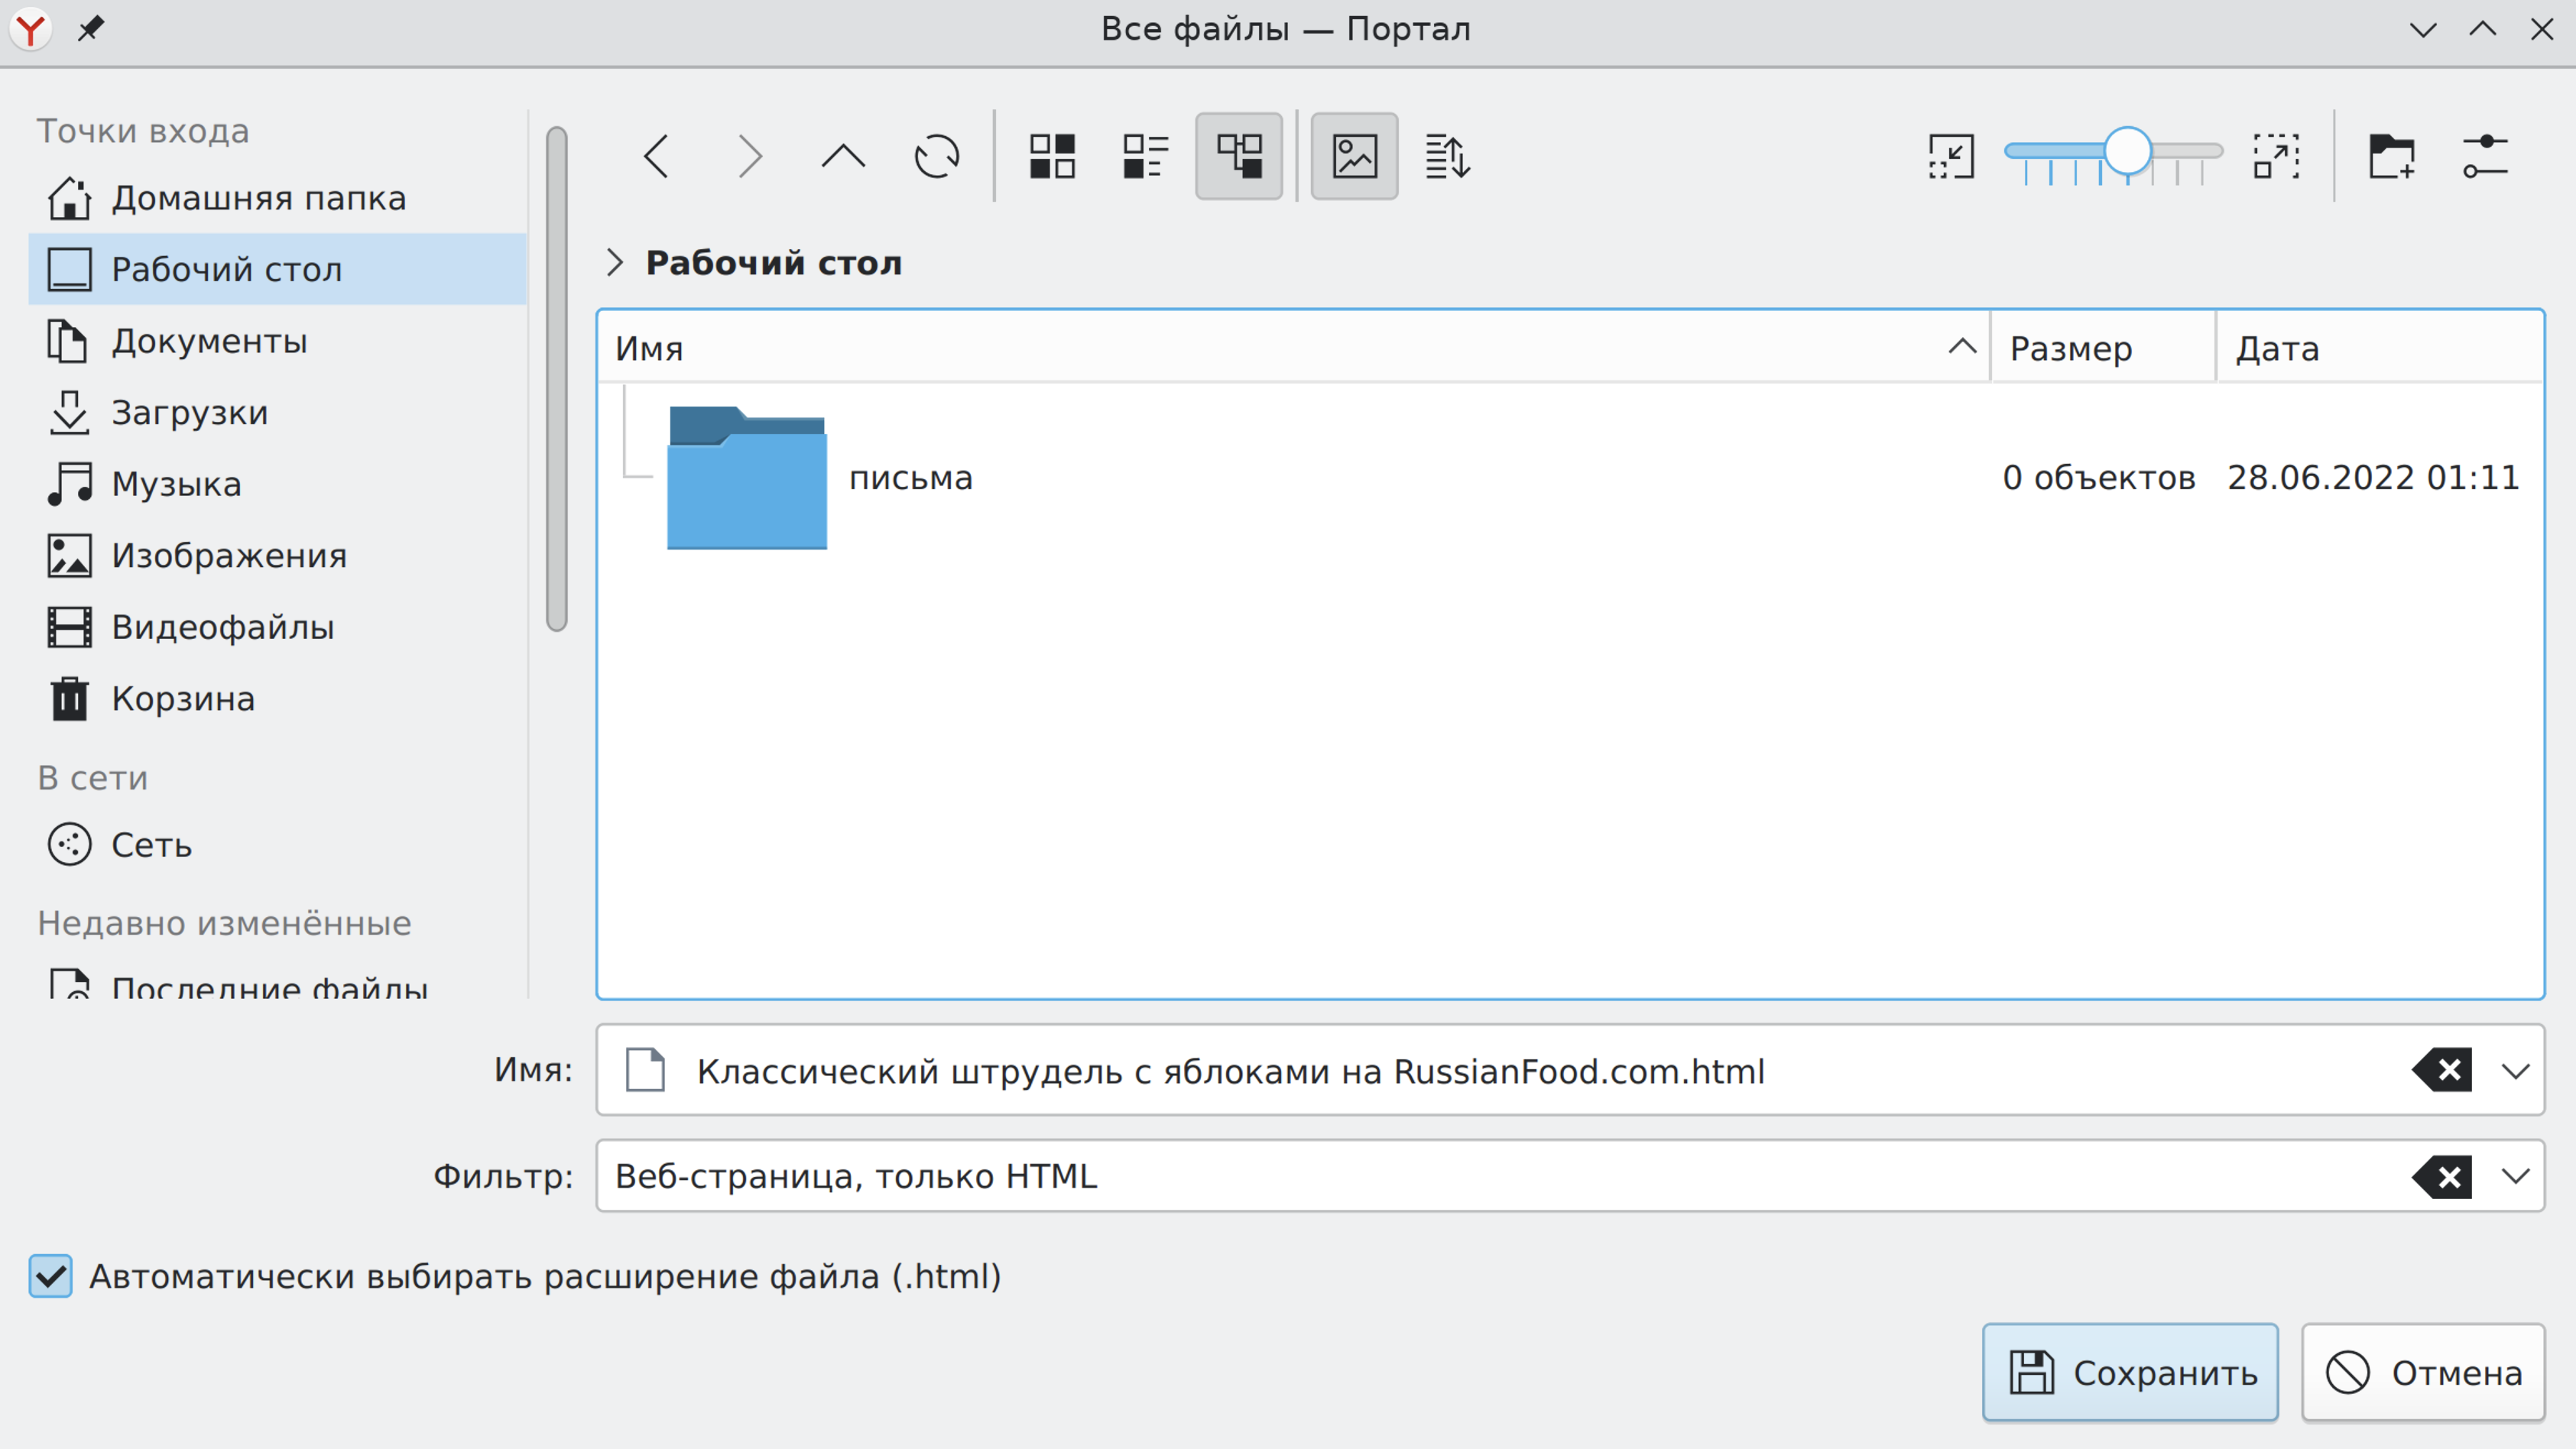Sort files by Размер column
The image size is (2576, 1449).
click(x=2103, y=348)
